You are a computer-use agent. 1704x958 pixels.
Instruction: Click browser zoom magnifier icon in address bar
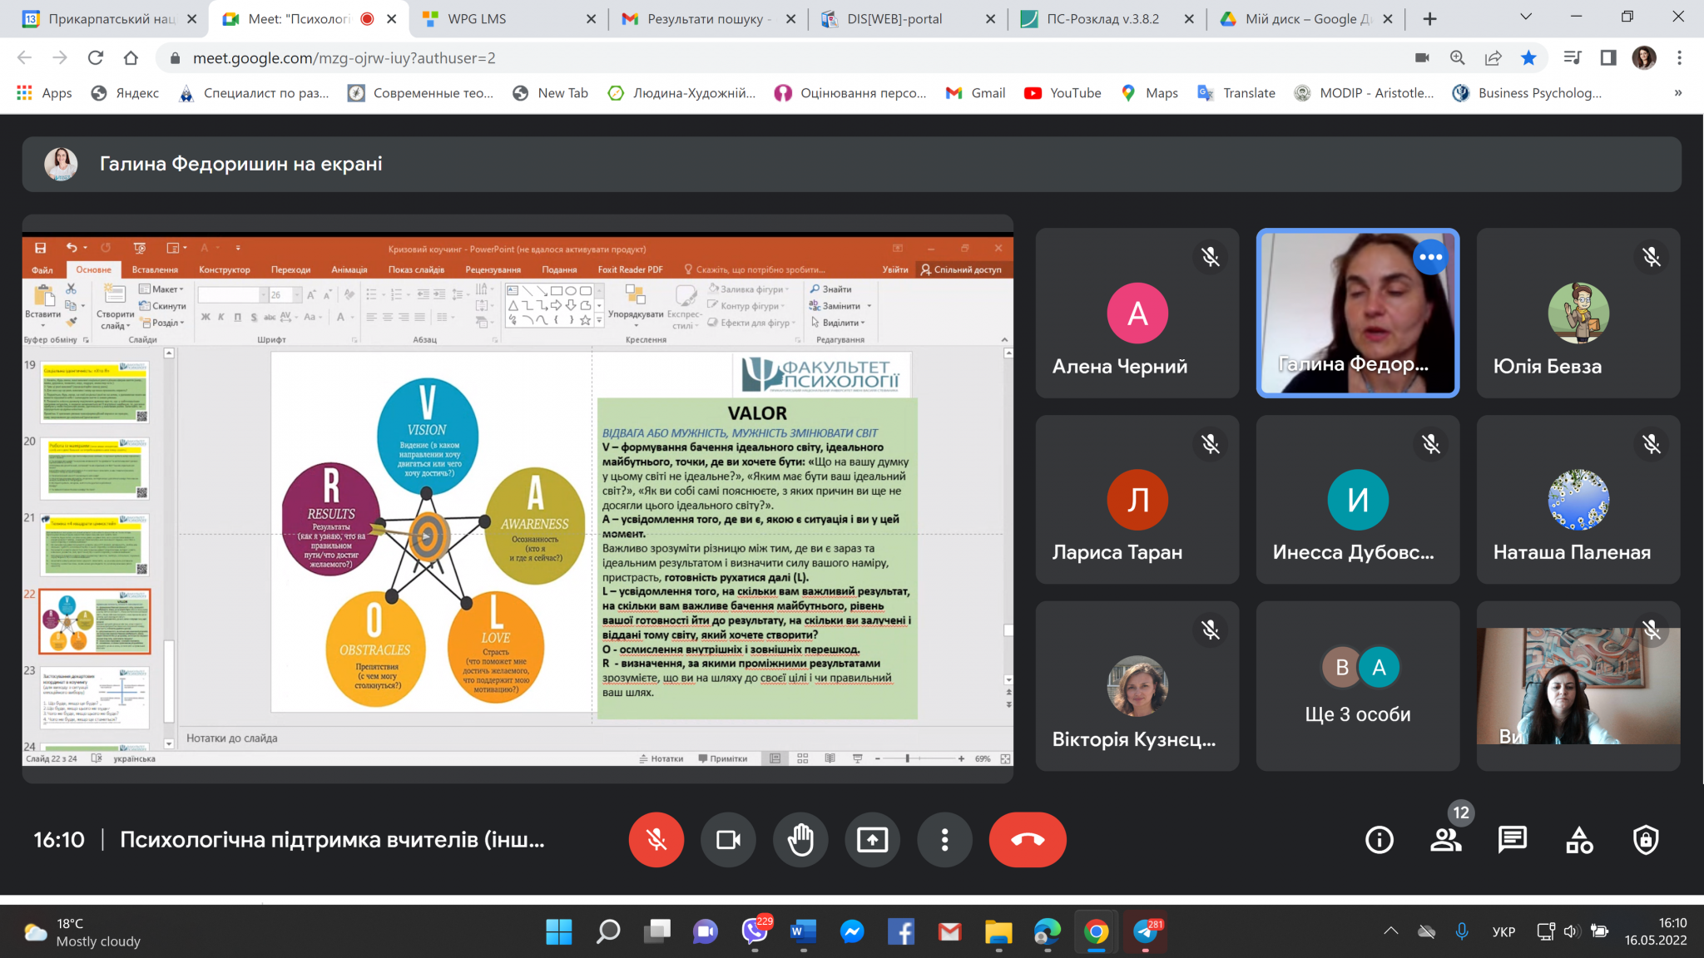(x=1458, y=57)
